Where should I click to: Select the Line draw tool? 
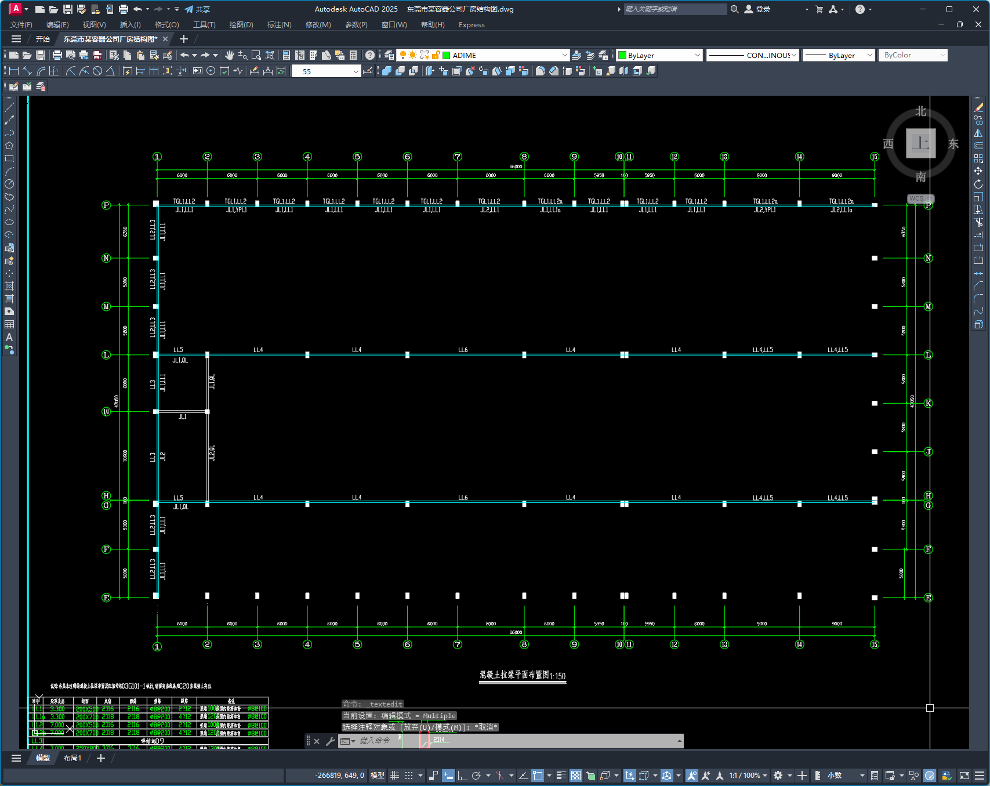tap(9, 107)
